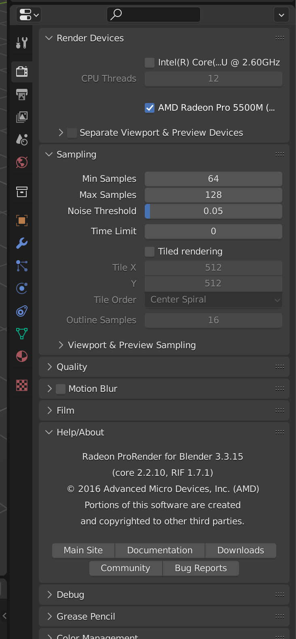Image resolution: width=296 pixels, height=639 pixels.
Task: Disable the AMD Radeon Pro 5500M device
Action: [x=149, y=108]
